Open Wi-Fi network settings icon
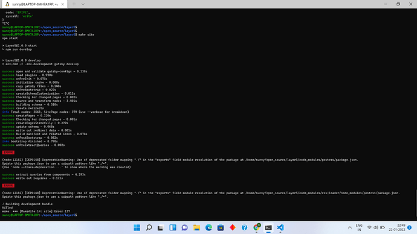 (369, 227)
